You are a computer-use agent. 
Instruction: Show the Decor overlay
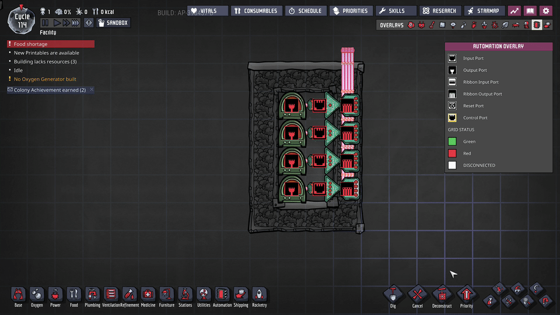point(484,25)
